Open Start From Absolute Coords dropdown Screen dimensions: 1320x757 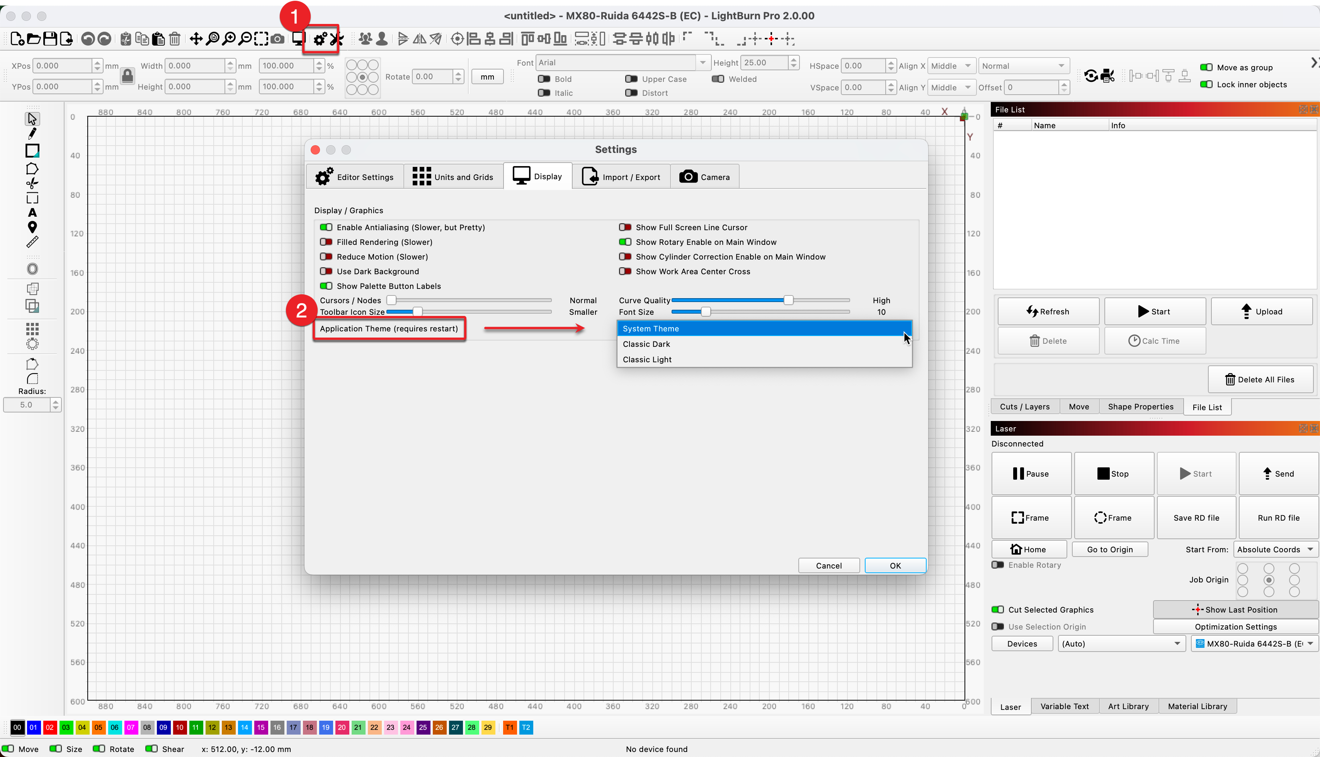[1275, 550]
